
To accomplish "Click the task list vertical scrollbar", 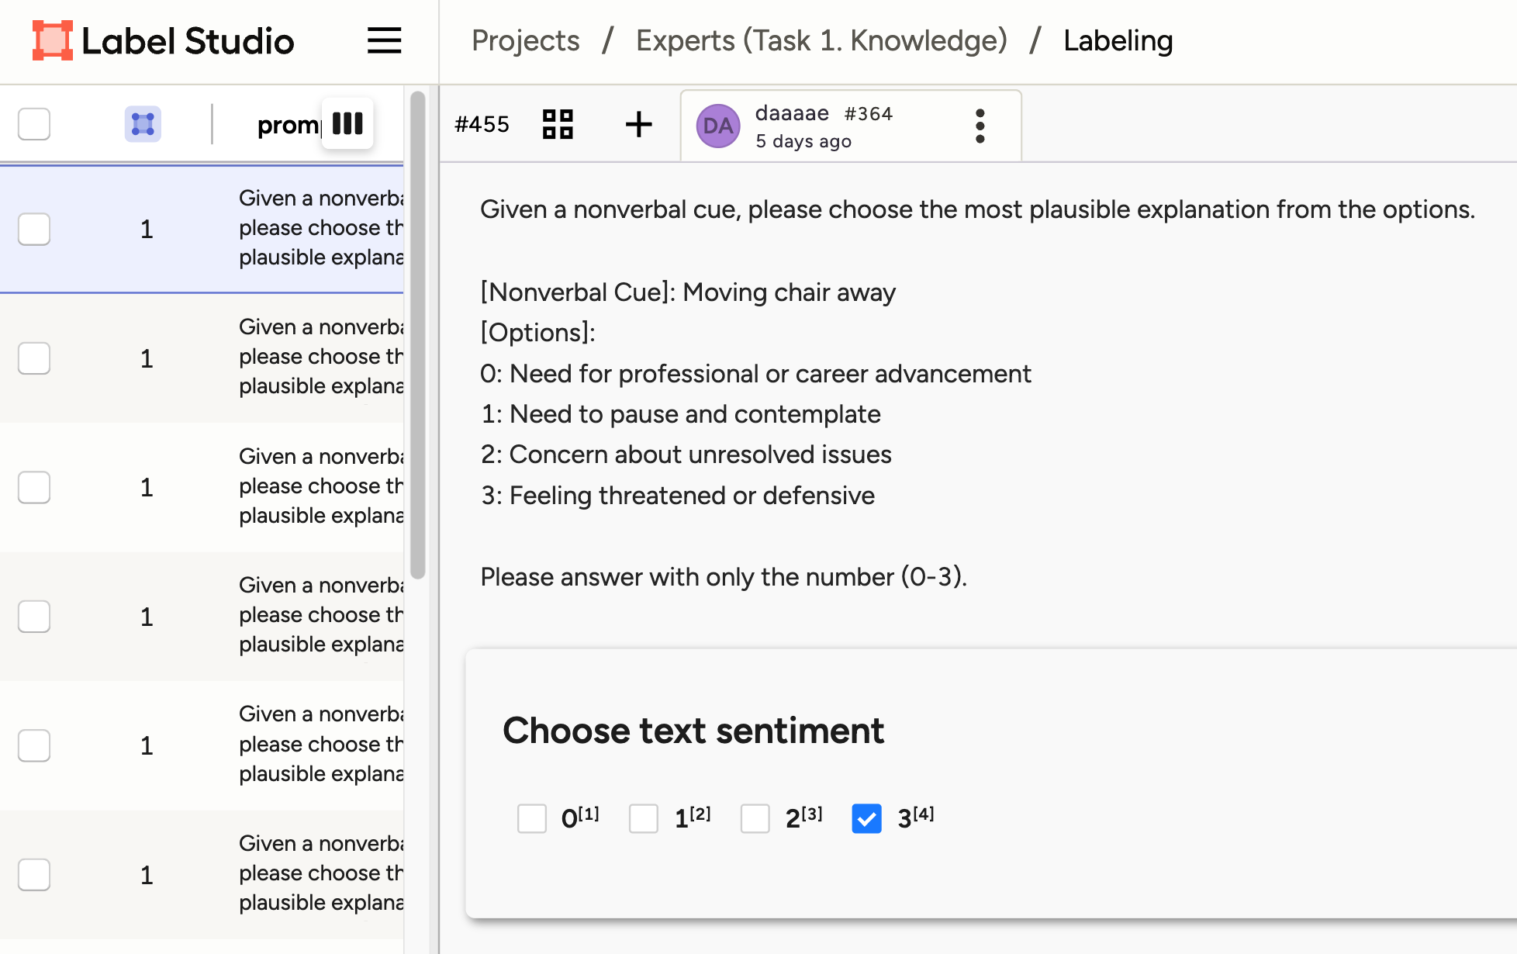I will [418, 334].
